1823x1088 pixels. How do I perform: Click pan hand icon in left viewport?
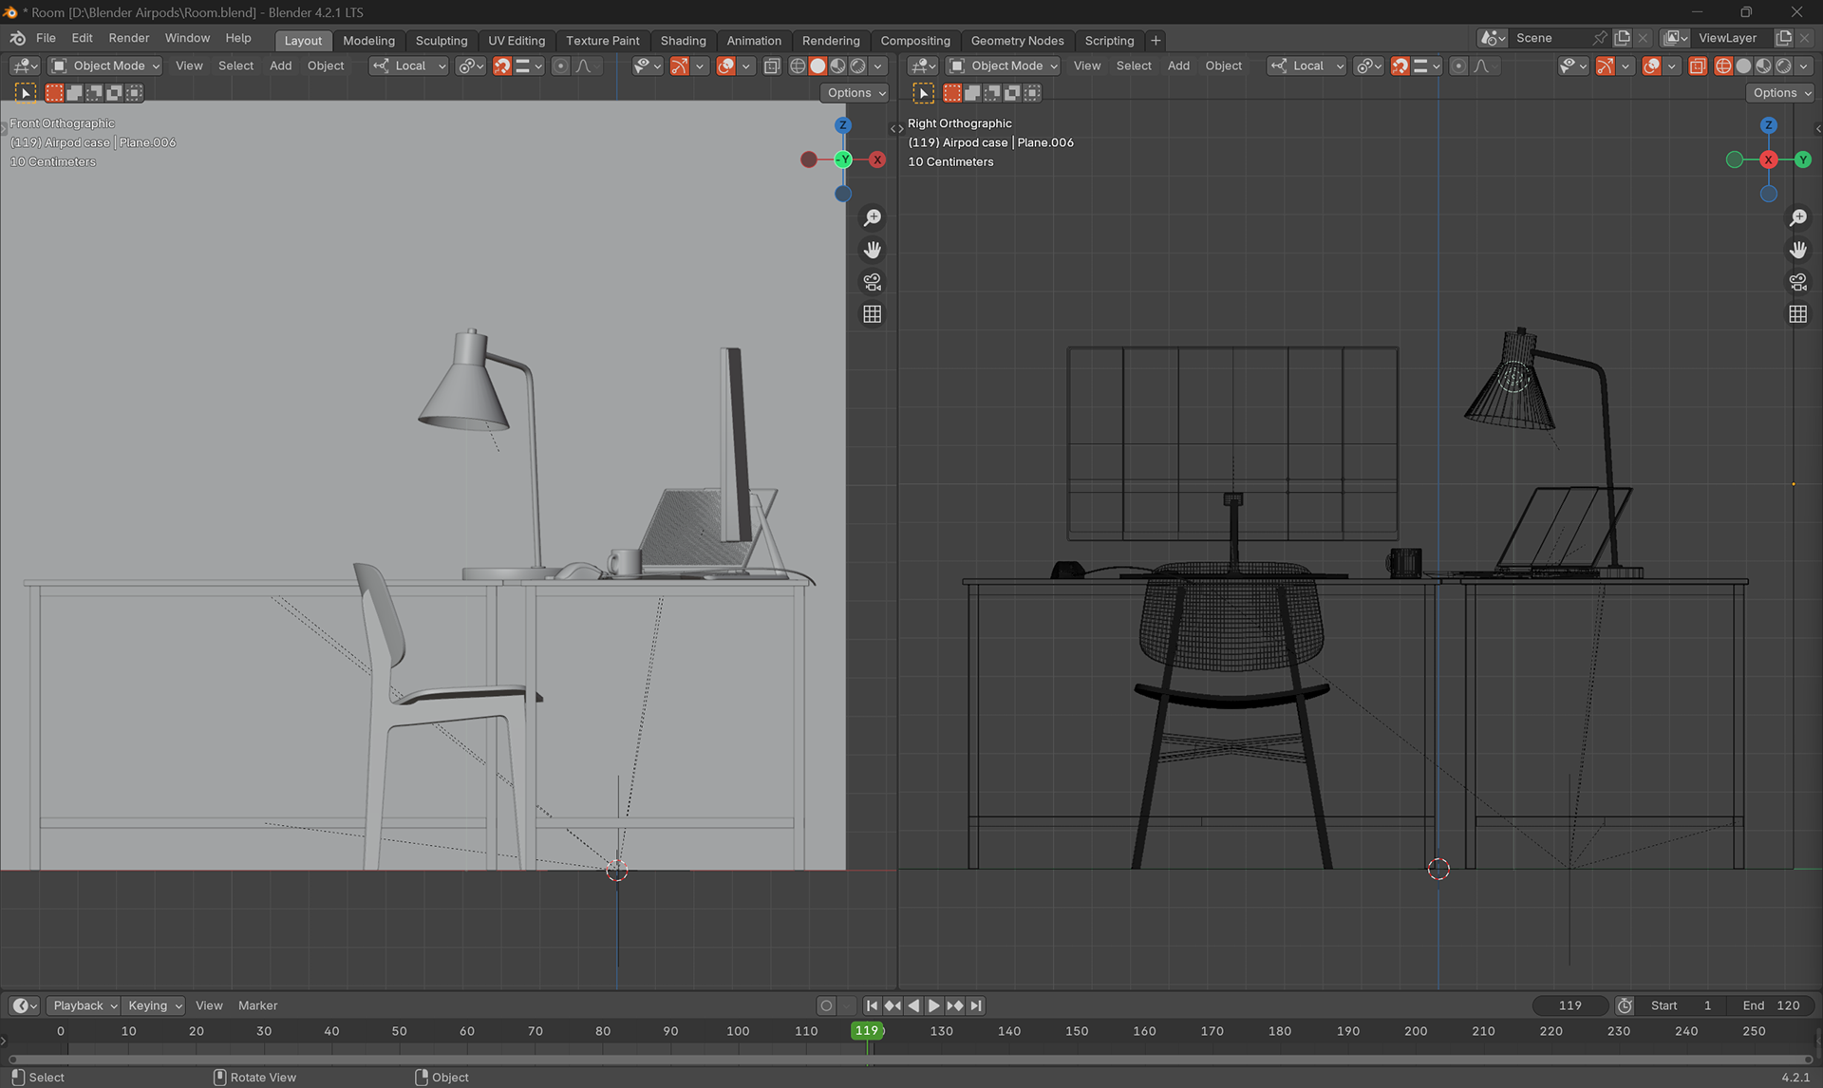872,250
